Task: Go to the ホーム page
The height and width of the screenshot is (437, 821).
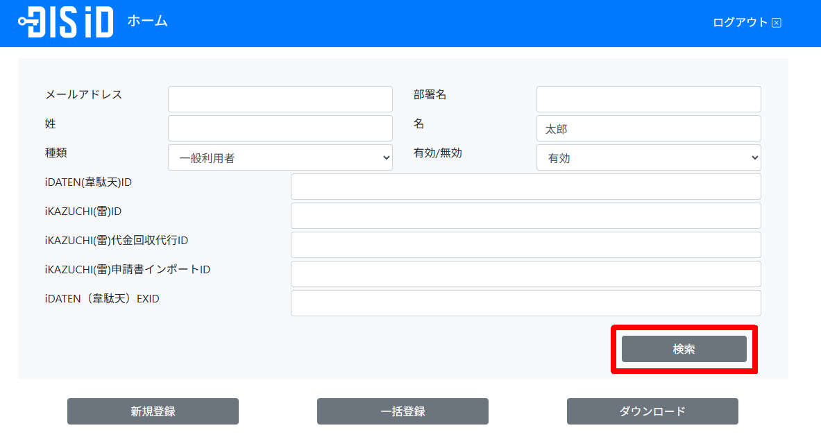Action: pos(147,21)
